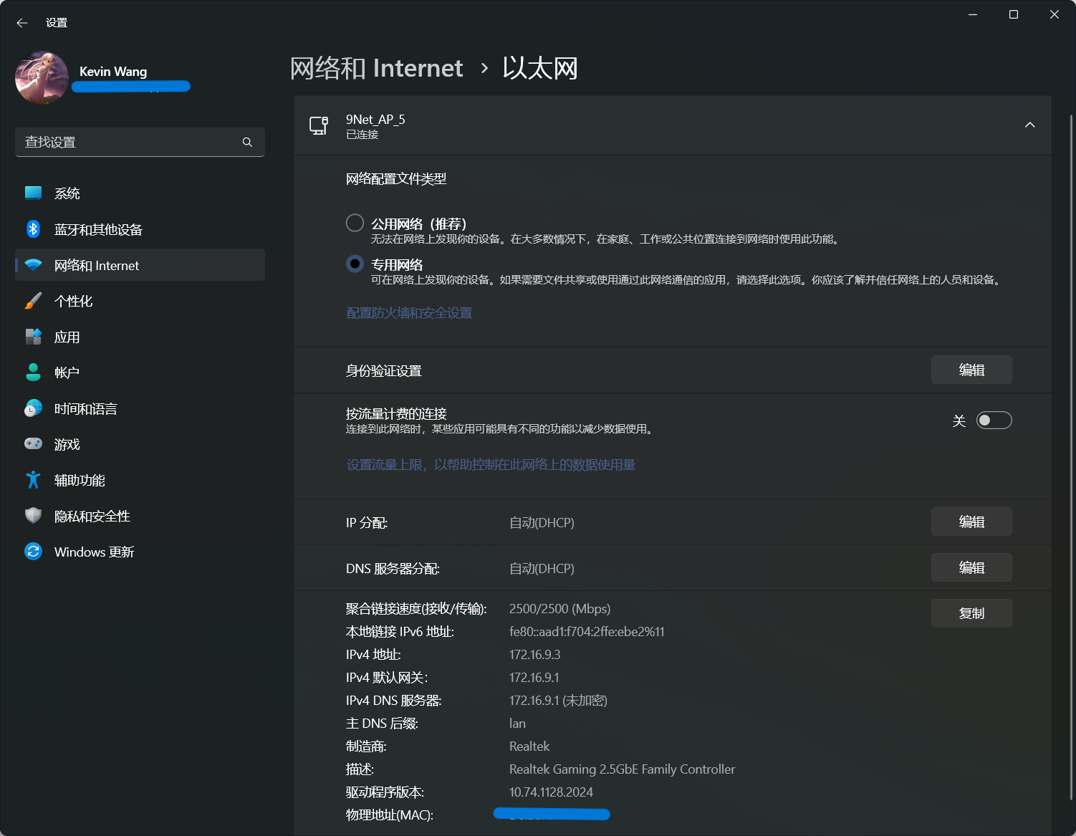Open 系统 via its monitor icon
Screen dimensions: 1076x836
pos(34,193)
